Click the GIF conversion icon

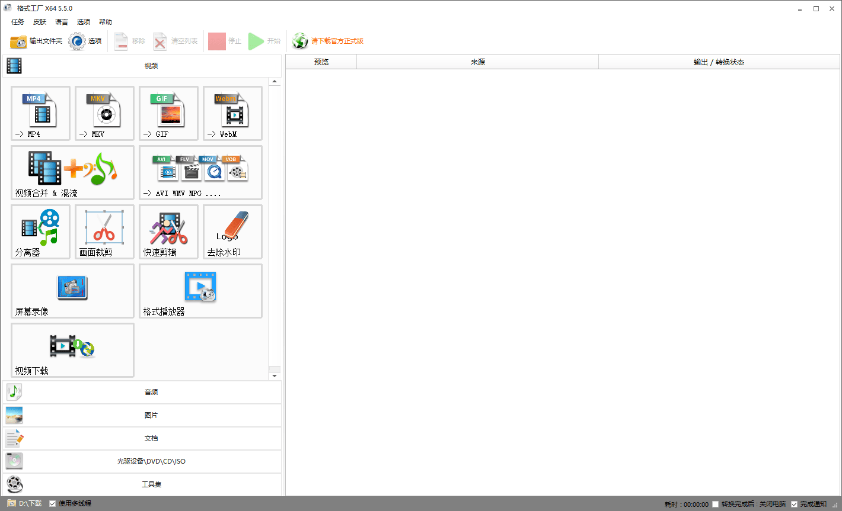pyautogui.click(x=168, y=113)
